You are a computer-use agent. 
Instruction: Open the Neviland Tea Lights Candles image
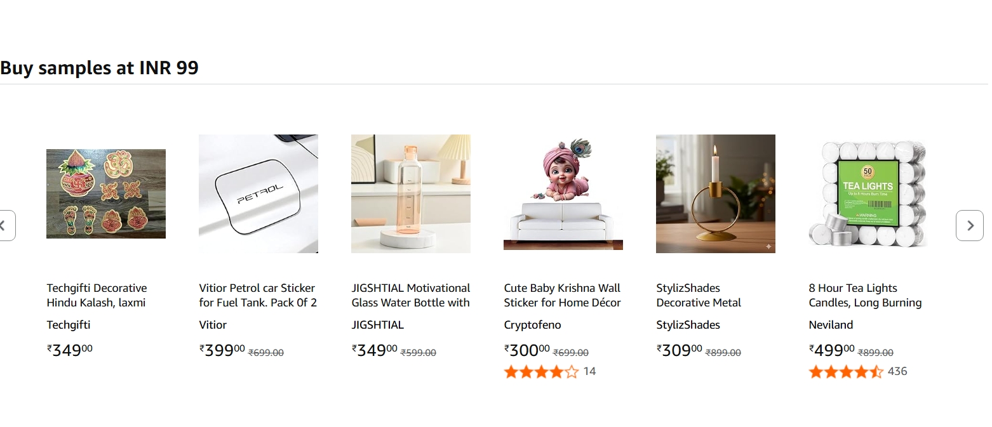click(868, 194)
